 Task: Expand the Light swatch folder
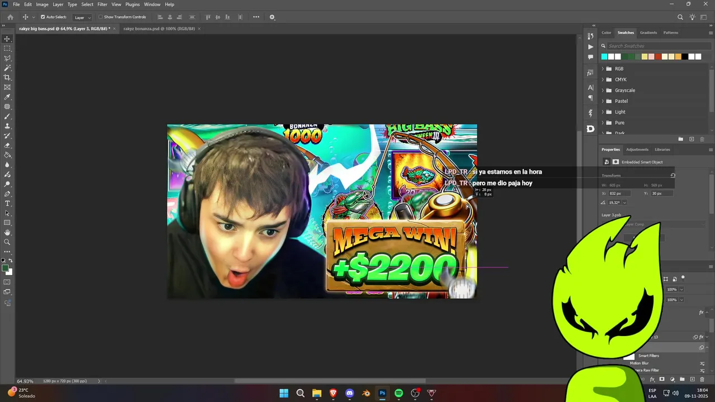click(x=603, y=112)
